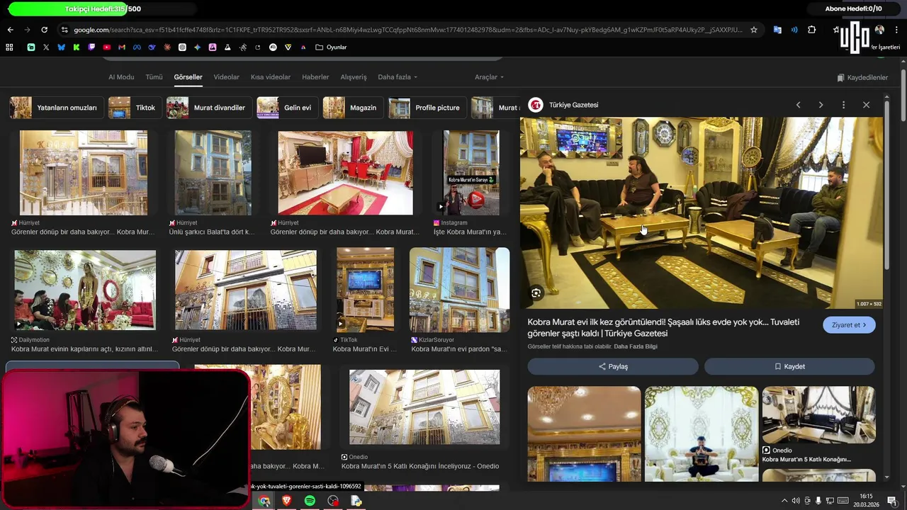The image size is (907, 510).
Task: Bookmark this page with the star icon
Action: pyautogui.click(x=754, y=30)
